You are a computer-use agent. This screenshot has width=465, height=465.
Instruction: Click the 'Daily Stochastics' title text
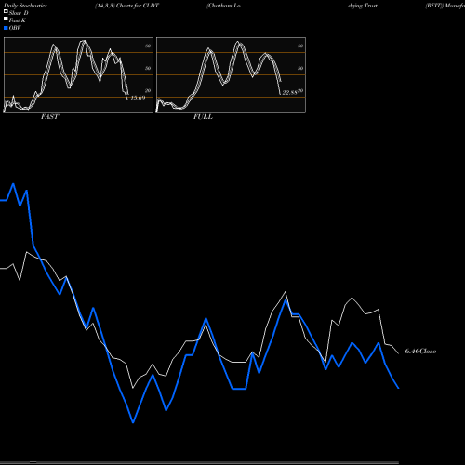coord(25,6)
